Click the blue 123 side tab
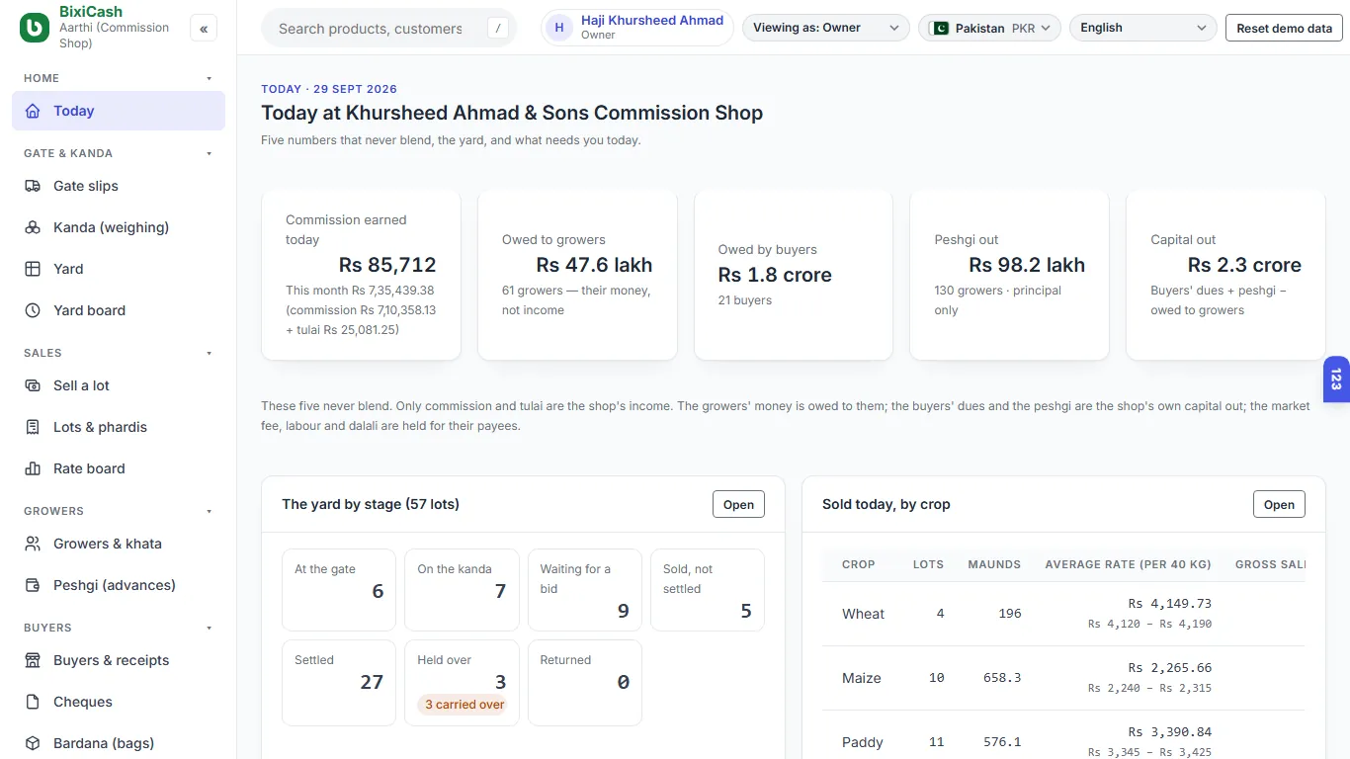Viewport: 1350px width, 759px height. point(1336,379)
